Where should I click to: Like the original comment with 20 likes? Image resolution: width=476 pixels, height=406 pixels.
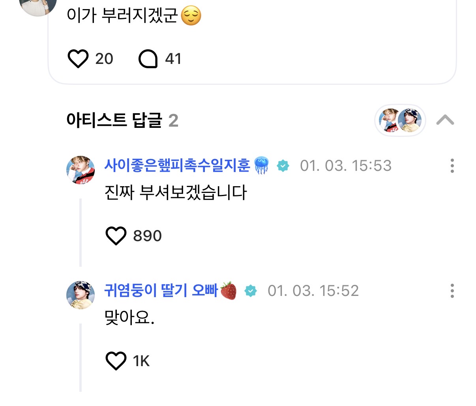78,59
